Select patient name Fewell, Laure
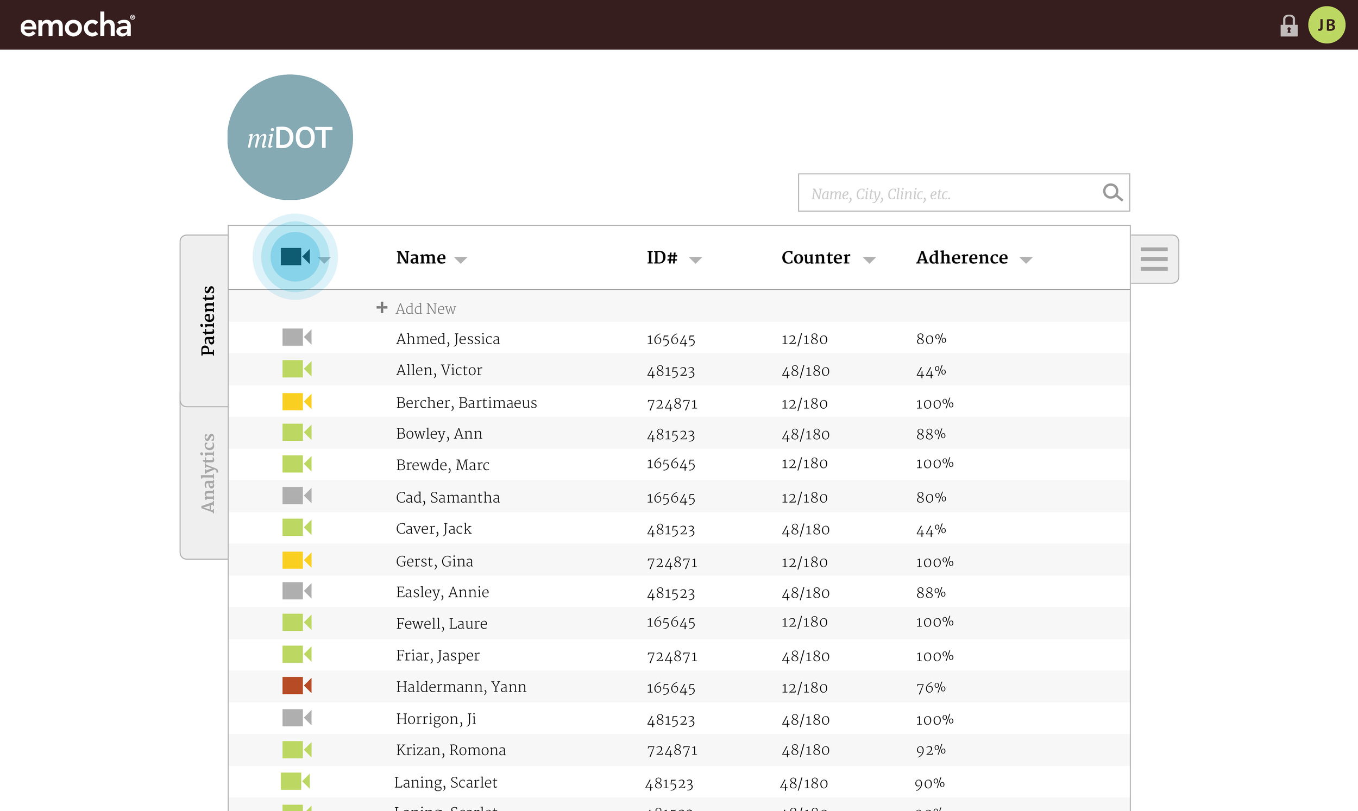 point(441,624)
